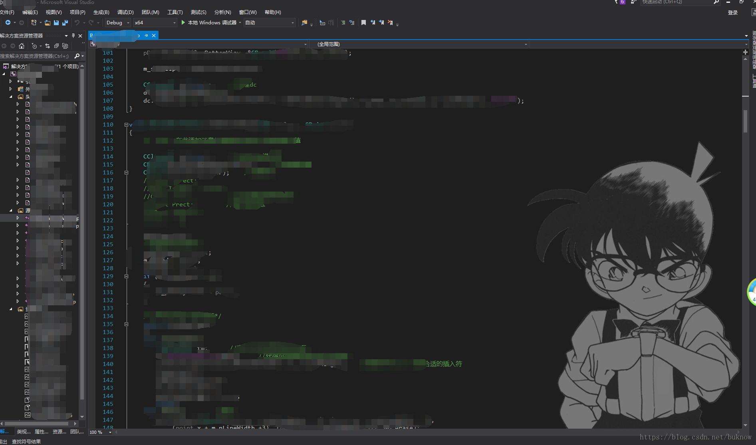Click Solution Explorer Home icon

point(22,46)
